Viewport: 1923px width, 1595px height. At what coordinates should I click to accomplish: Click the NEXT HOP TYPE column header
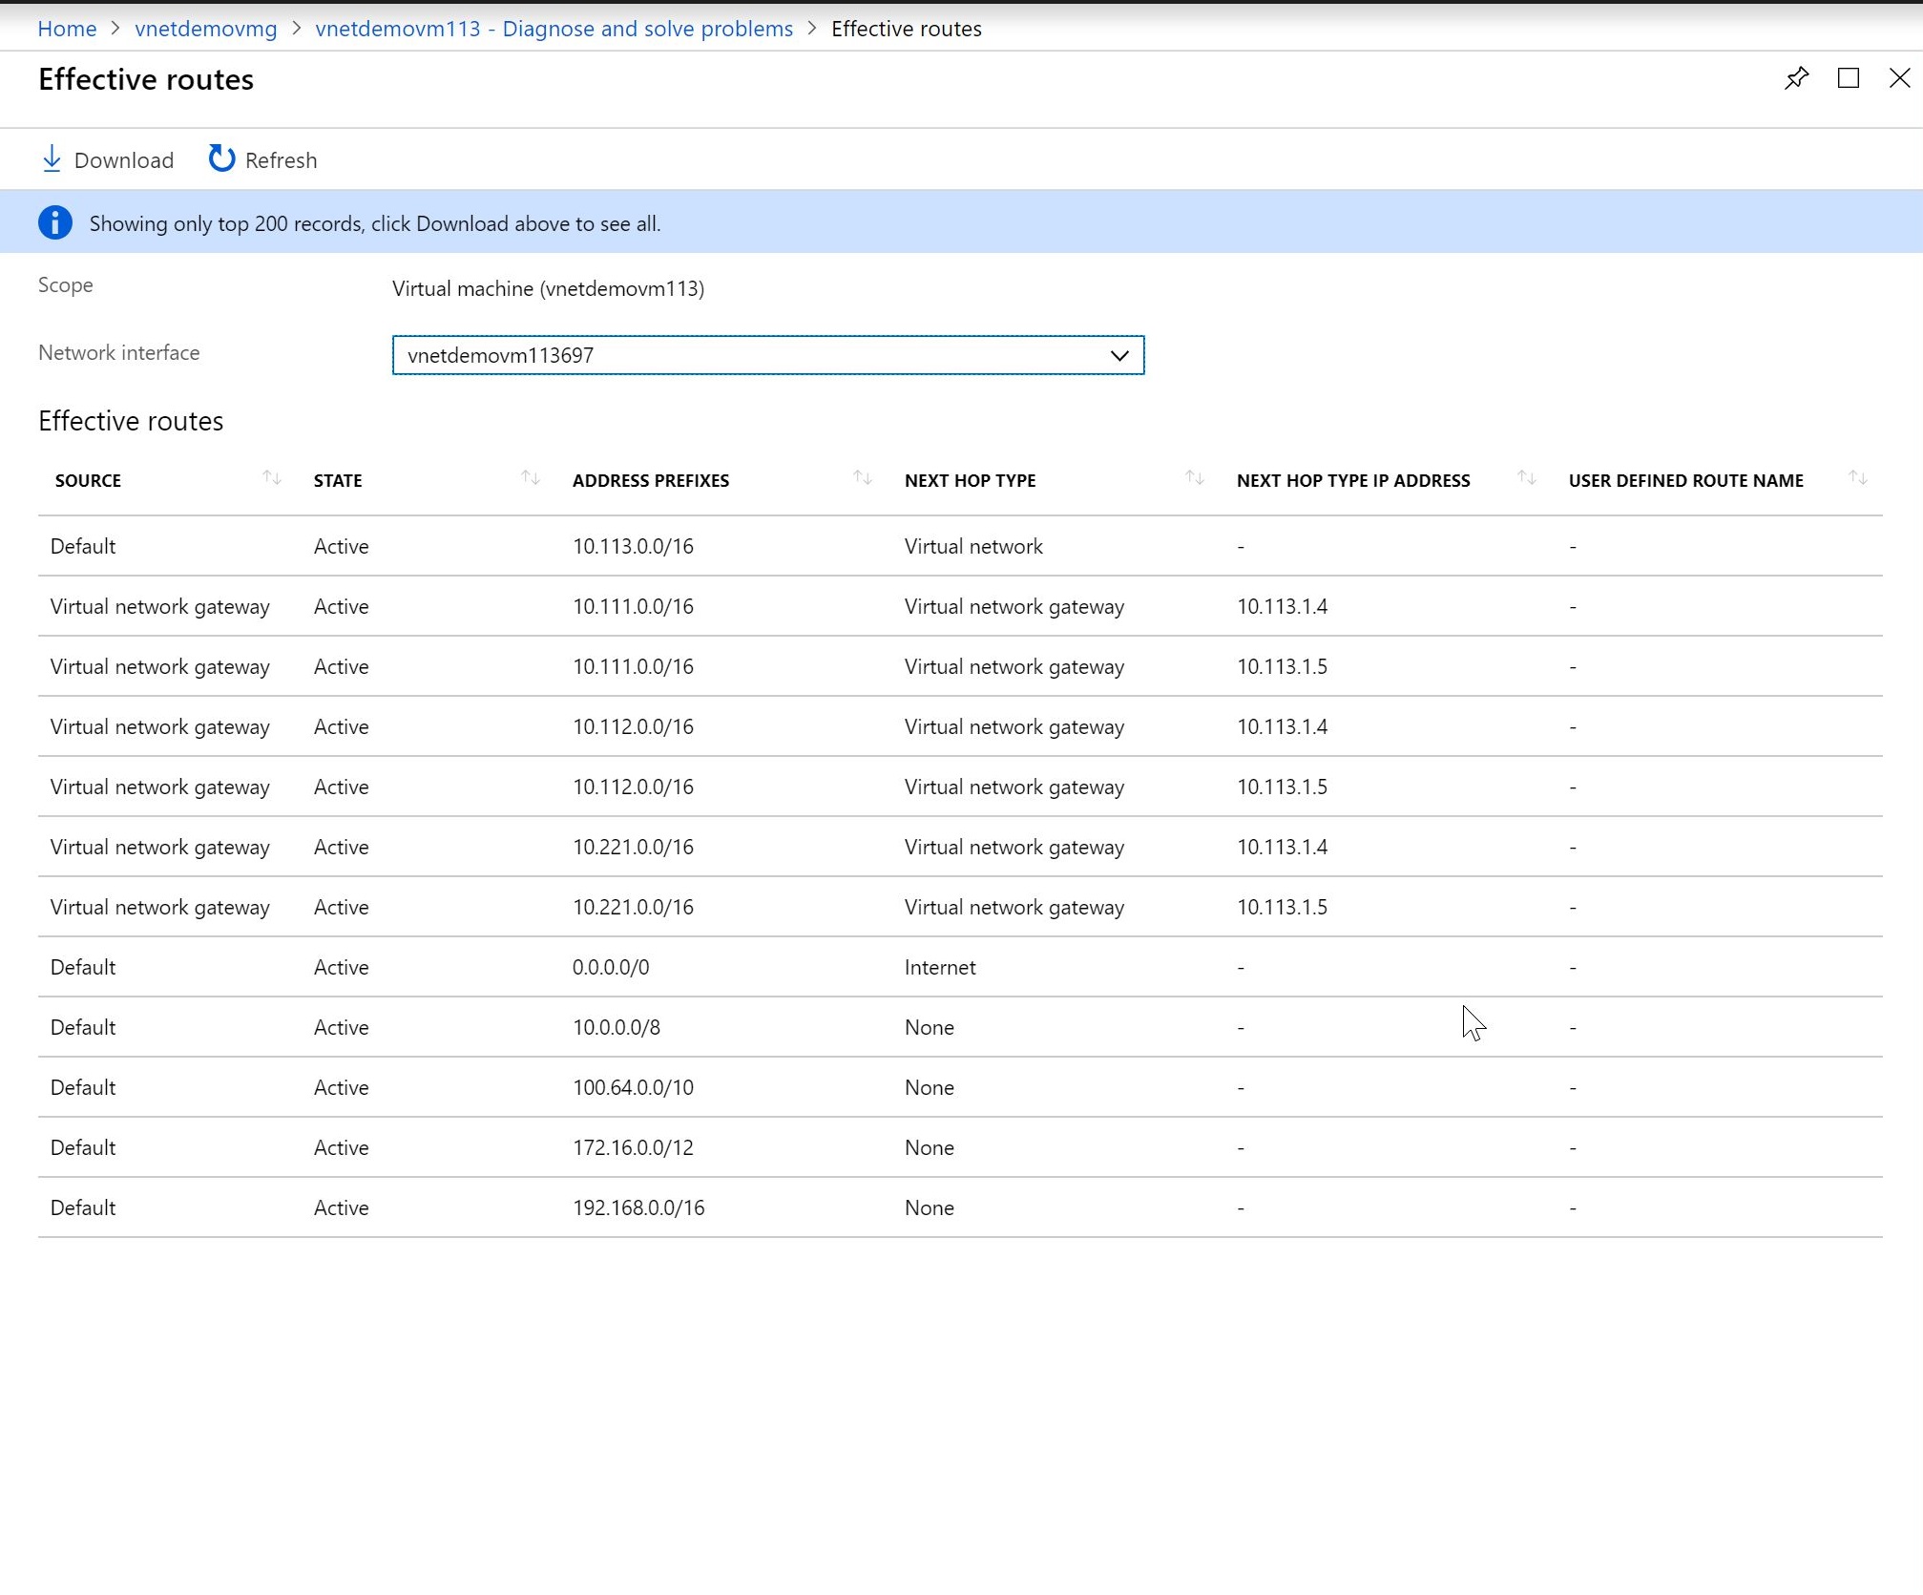971,480
